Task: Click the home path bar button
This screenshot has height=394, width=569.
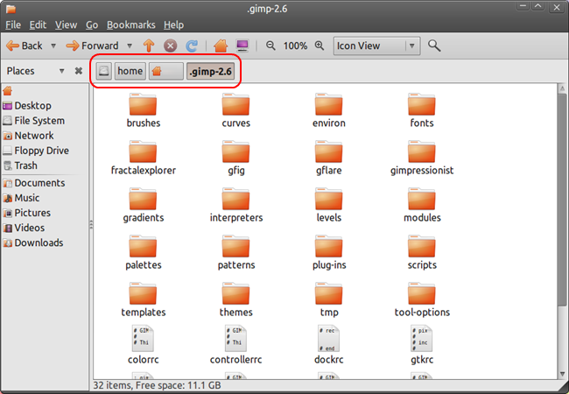Action: 130,71
